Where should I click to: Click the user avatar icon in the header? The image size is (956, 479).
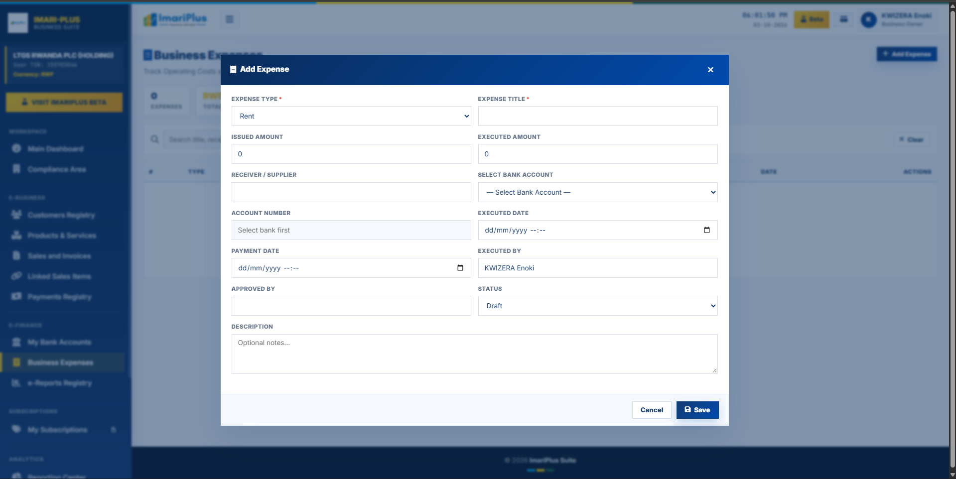click(868, 19)
